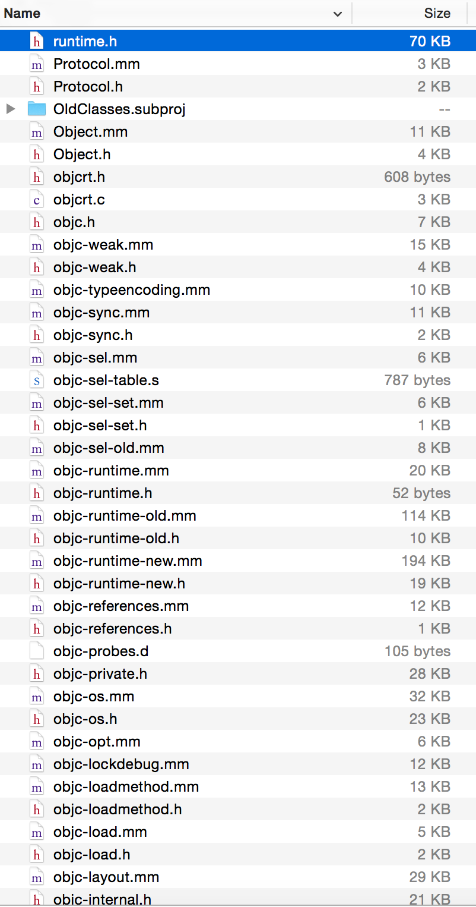Click the runtime.h header file icon
This screenshot has width=476, height=907.
pos(37,42)
